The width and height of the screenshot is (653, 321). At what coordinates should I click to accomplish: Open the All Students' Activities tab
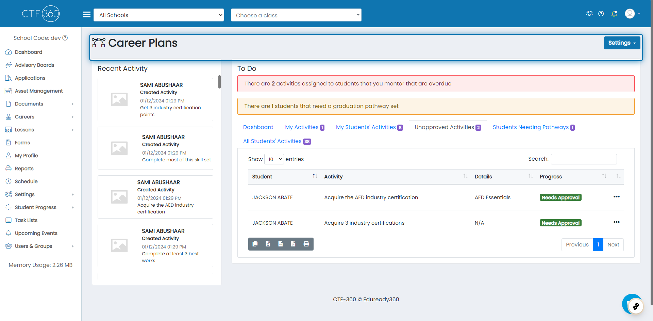(277, 141)
